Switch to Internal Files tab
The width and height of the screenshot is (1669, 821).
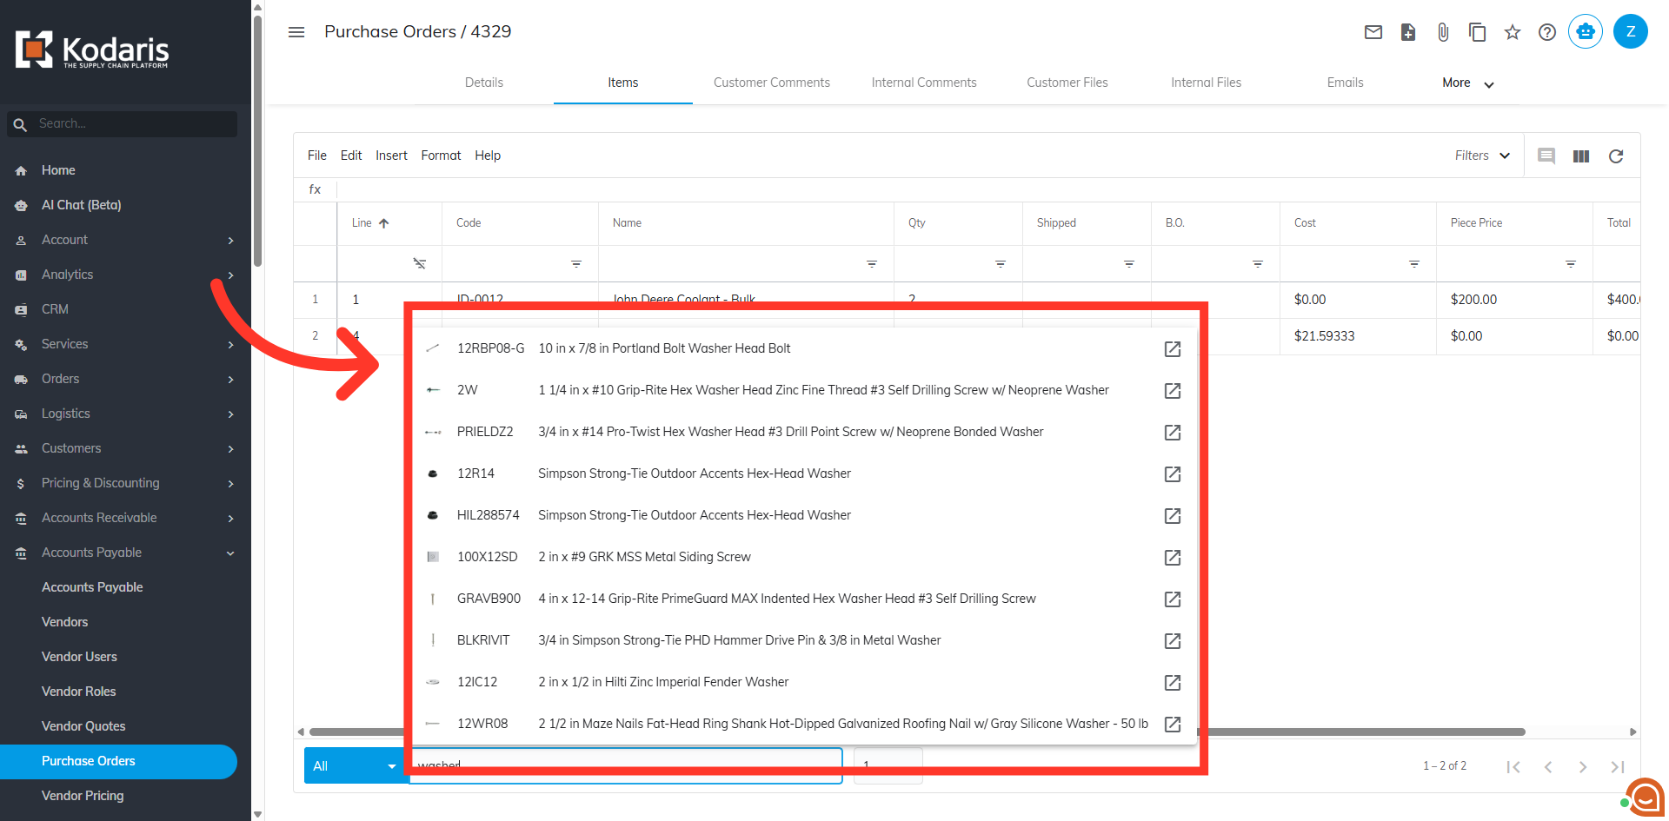(x=1207, y=83)
